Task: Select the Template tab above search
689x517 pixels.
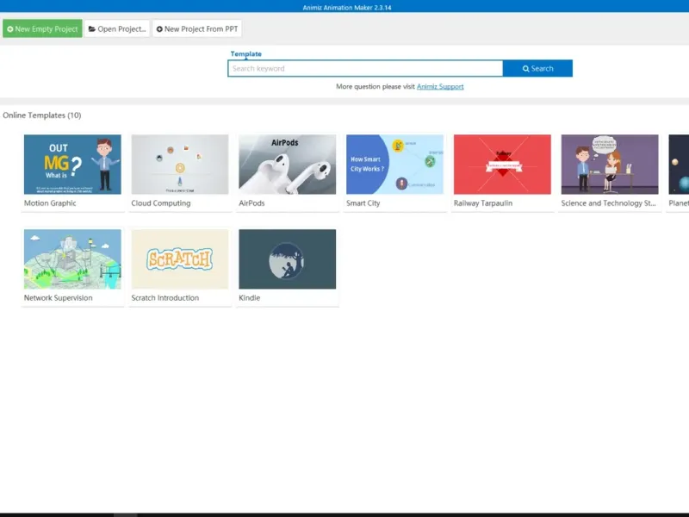Action: 245,53
